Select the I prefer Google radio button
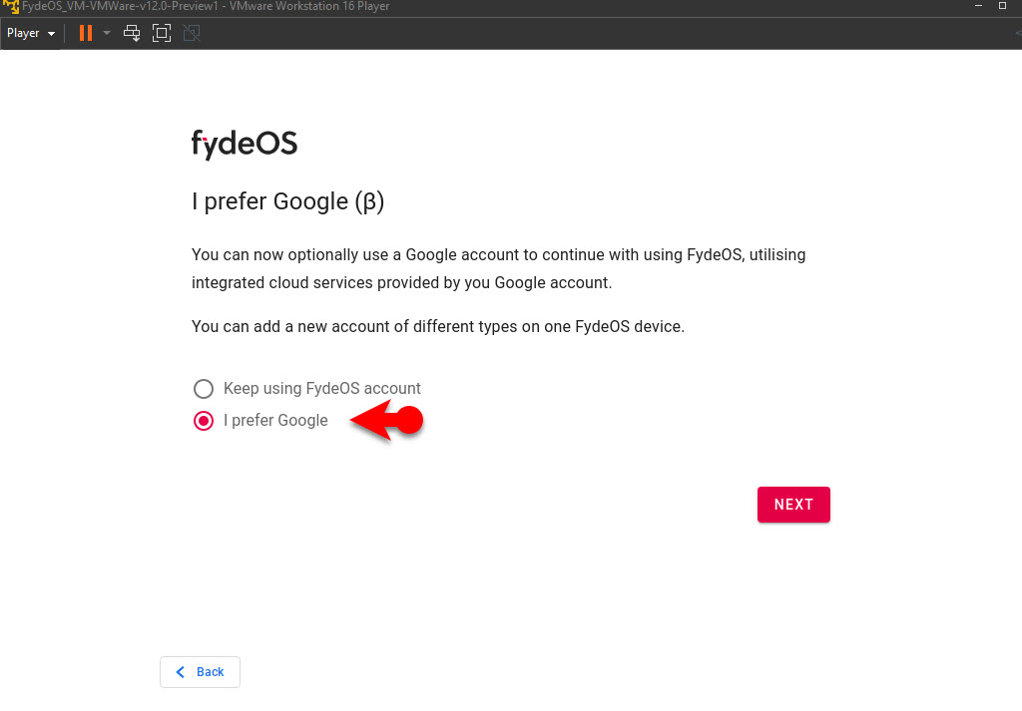Image resolution: width=1022 pixels, height=711 pixels. 204,421
